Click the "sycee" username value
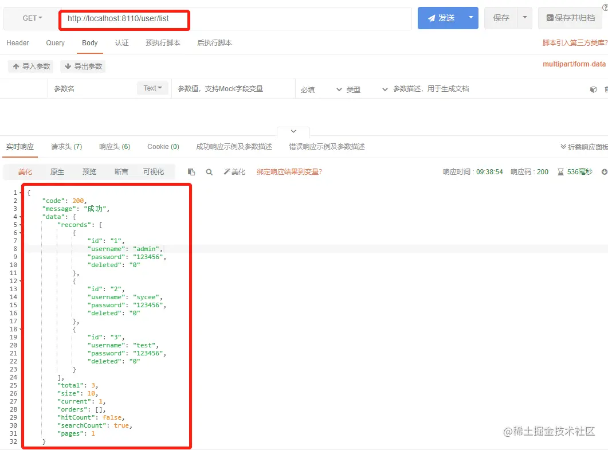The image size is (608, 450). point(146,297)
